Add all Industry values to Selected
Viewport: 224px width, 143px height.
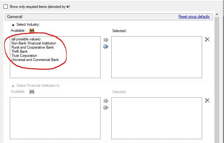(106, 47)
